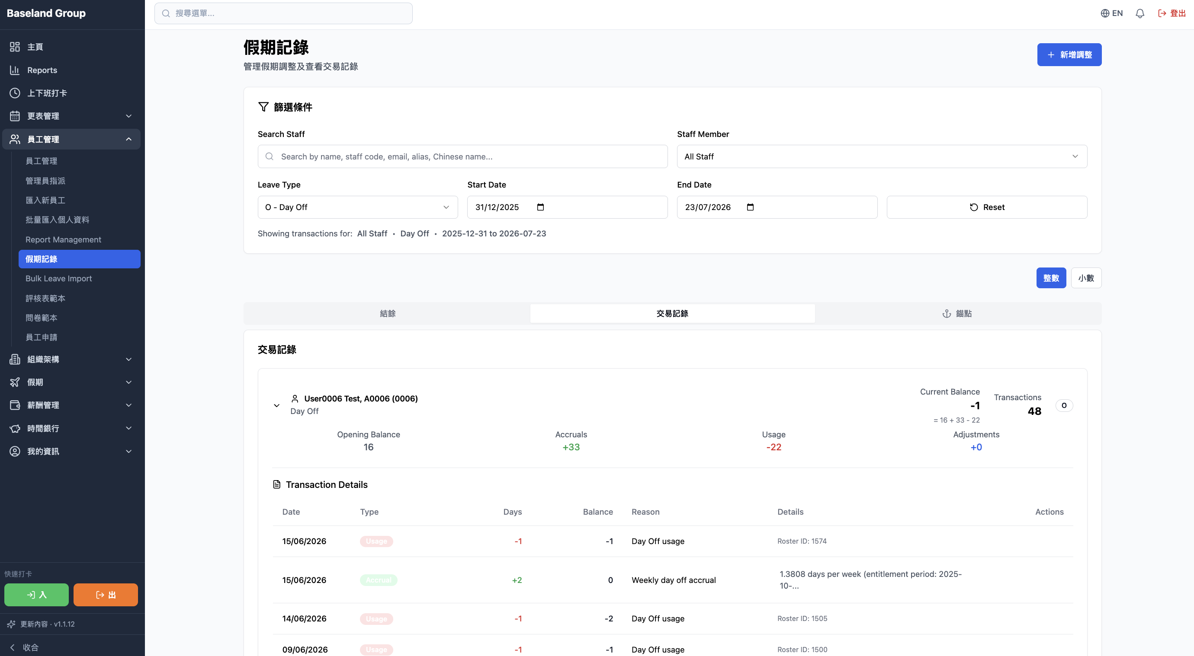
Task: Open 員工申請 submenu item
Action: click(x=79, y=337)
